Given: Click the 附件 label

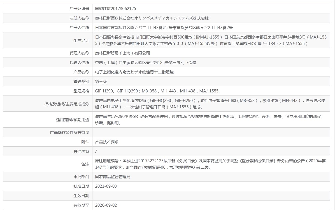Looking at the screenshot, I should click(x=85, y=142).
